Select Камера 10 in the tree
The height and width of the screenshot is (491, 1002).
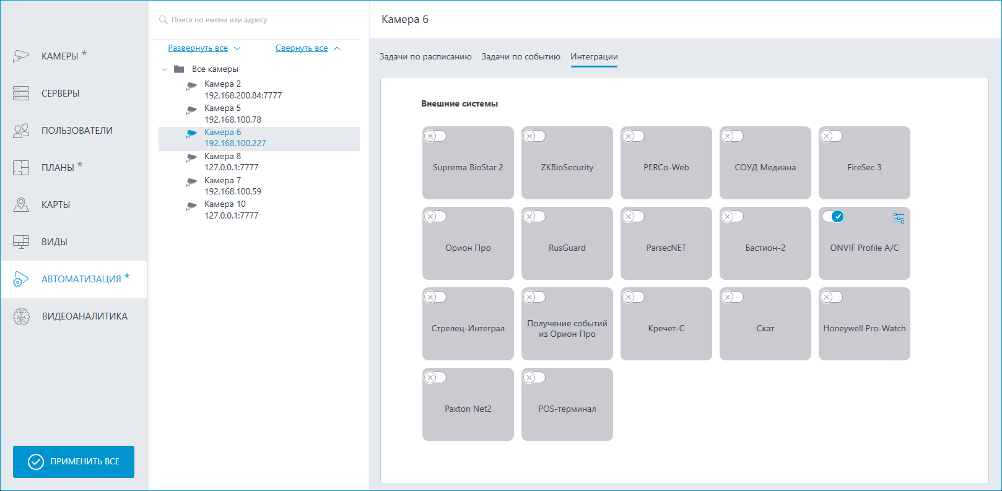pyautogui.click(x=259, y=210)
